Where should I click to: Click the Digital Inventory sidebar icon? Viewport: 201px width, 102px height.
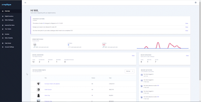[x=3, y=16]
